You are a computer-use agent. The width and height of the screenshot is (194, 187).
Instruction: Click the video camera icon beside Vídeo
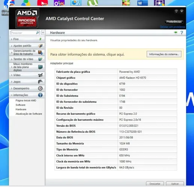click(40, 75)
